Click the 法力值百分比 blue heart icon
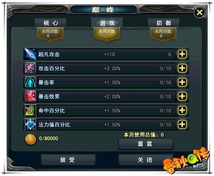The width and height of the screenshot is (214, 176). [30, 124]
